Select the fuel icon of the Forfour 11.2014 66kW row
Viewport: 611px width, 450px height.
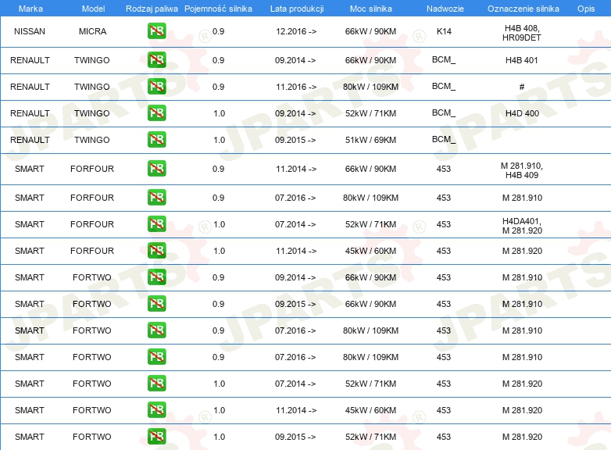click(x=156, y=170)
